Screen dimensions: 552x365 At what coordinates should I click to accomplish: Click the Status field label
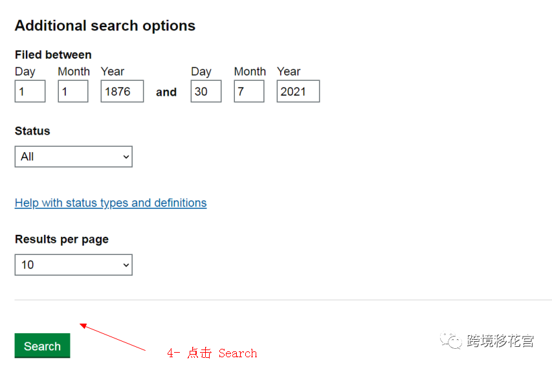pyautogui.click(x=32, y=131)
